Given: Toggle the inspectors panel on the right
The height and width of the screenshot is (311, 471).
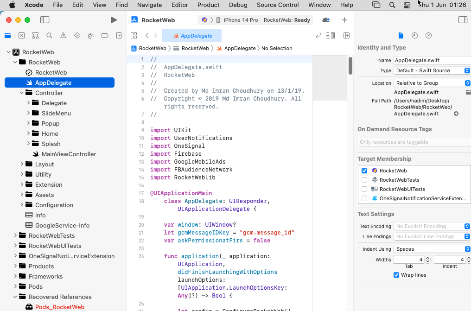Looking at the screenshot, I should click(463, 20).
